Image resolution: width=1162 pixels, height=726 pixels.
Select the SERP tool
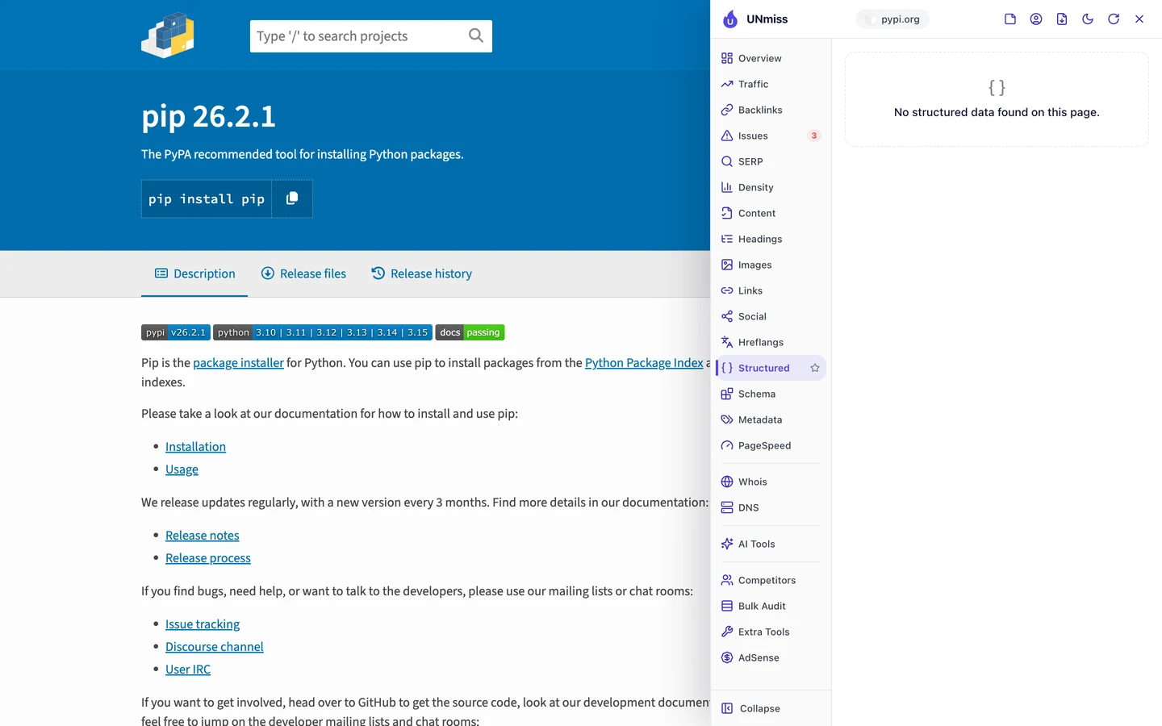(771, 161)
